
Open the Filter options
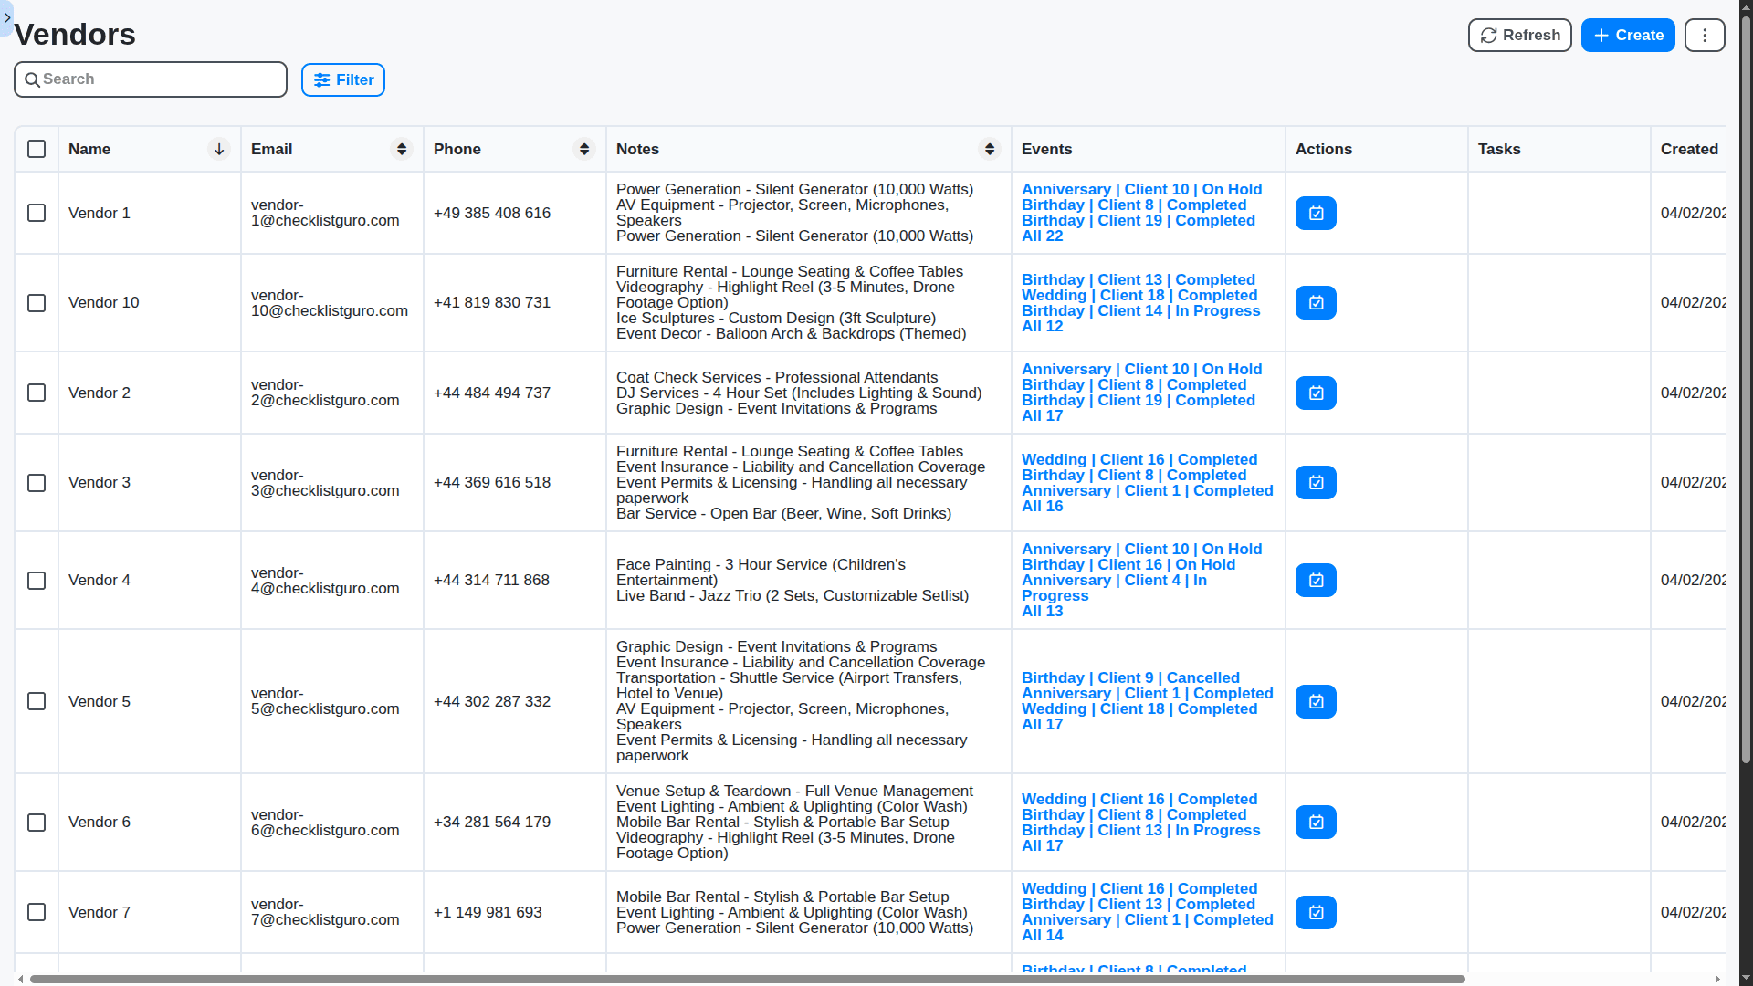tap(342, 79)
